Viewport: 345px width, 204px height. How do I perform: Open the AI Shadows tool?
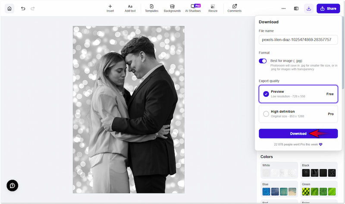click(193, 8)
